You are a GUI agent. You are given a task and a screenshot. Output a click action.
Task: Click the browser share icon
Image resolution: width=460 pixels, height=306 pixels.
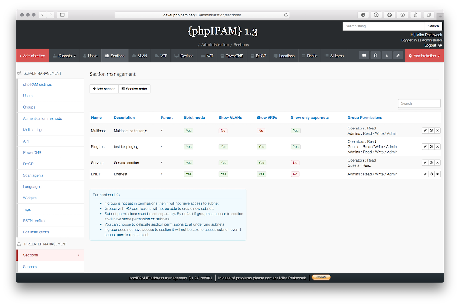click(x=416, y=15)
